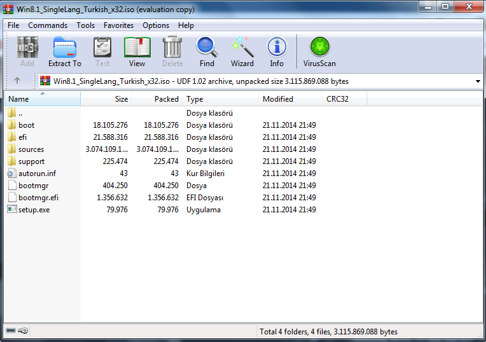Open the Favorites menu
486x342 pixels.
[x=118, y=25]
